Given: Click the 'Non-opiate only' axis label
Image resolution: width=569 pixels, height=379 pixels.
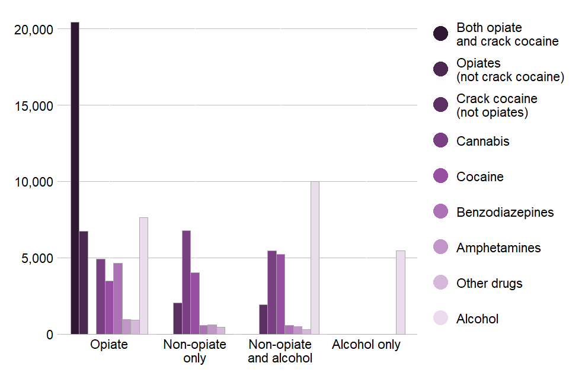Looking at the screenshot, I should [195, 351].
